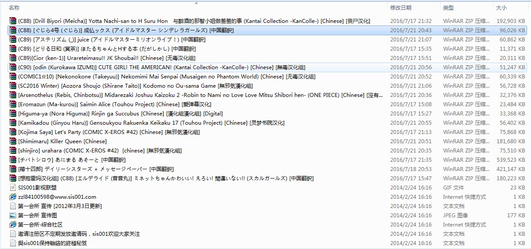Click the zzl84100598 Internet shortcut icon

click(13, 197)
